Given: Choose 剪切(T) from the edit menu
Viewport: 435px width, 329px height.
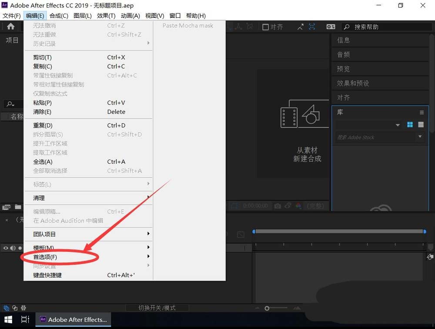Looking at the screenshot, I should click(x=88, y=57).
